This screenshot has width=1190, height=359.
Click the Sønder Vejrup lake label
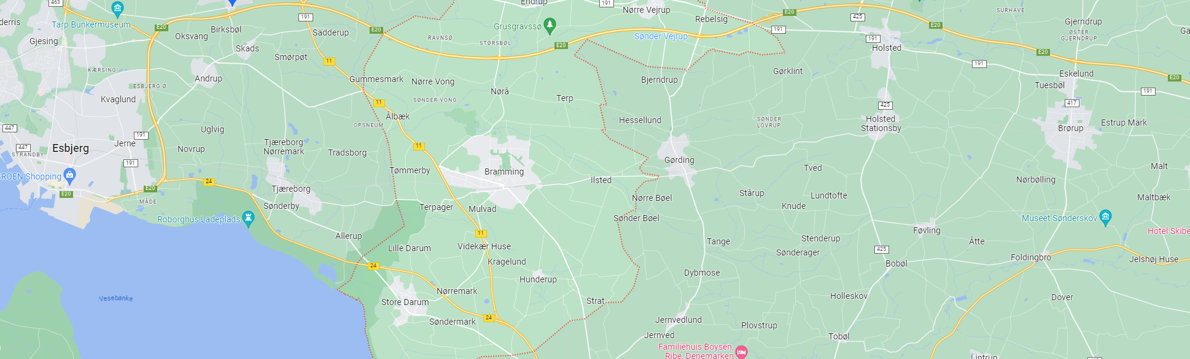[x=661, y=36]
